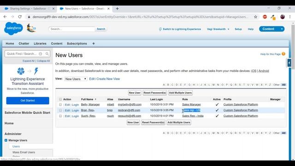Viewport: 295px width, 166px height.
Task: Check the box for Suchi, Rep
Action: click(60, 116)
